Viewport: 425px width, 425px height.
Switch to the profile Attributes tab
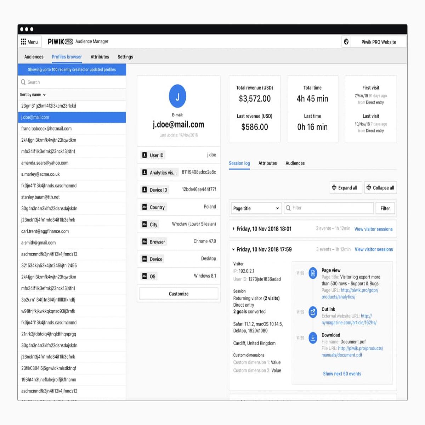(x=268, y=163)
